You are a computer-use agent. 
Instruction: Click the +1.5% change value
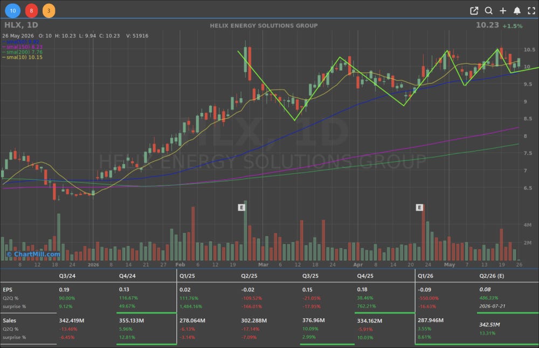512,26
